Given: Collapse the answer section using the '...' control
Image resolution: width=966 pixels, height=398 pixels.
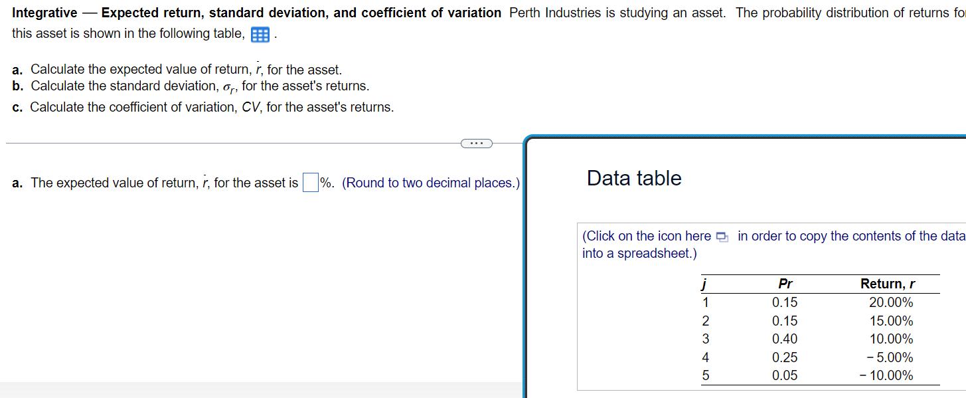Looking at the screenshot, I should (476, 142).
